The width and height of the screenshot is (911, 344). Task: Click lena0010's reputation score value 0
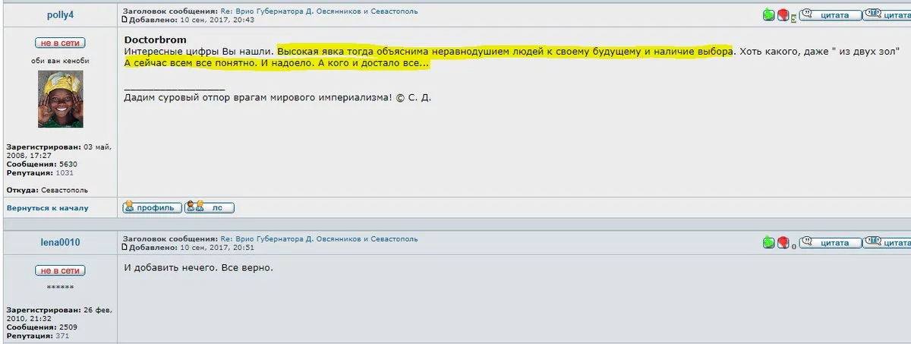tap(793, 247)
